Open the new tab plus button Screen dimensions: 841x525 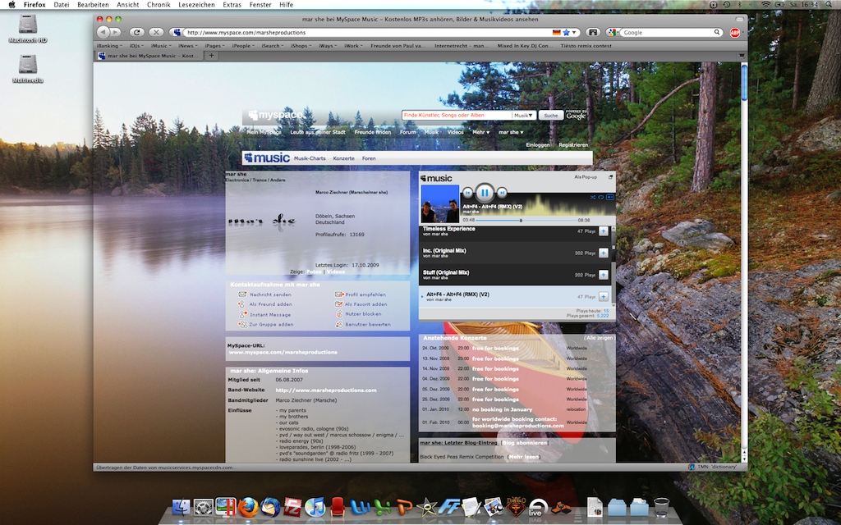pyautogui.click(x=211, y=56)
